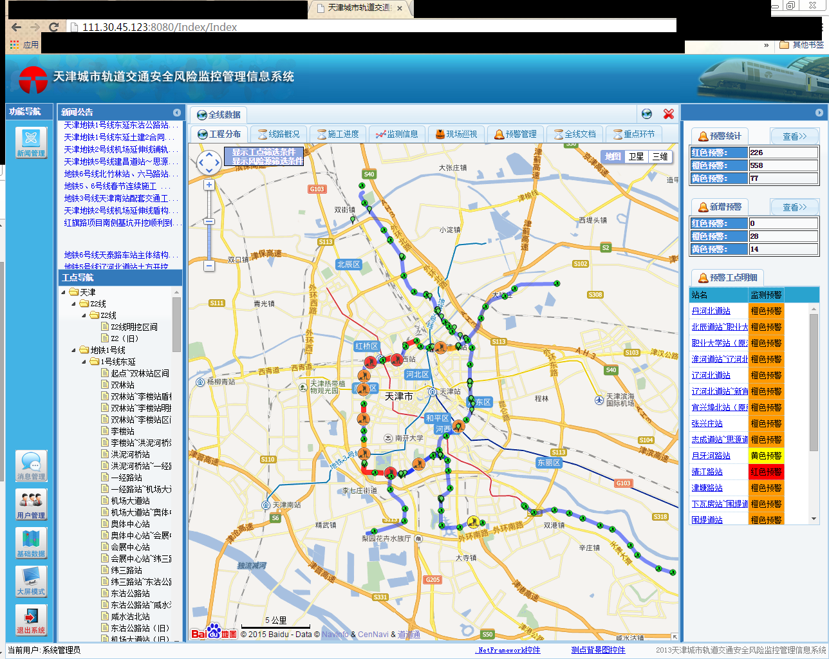The width and height of the screenshot is (829, 659).
Task: Click the 测点背景图控件 link in footer
Action: click(598, 650)
